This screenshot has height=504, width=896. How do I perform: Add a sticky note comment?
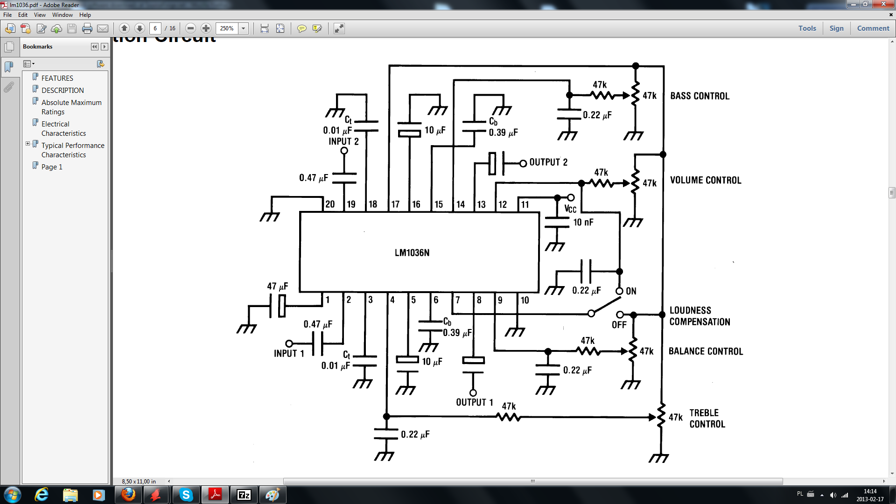(302, 28)
